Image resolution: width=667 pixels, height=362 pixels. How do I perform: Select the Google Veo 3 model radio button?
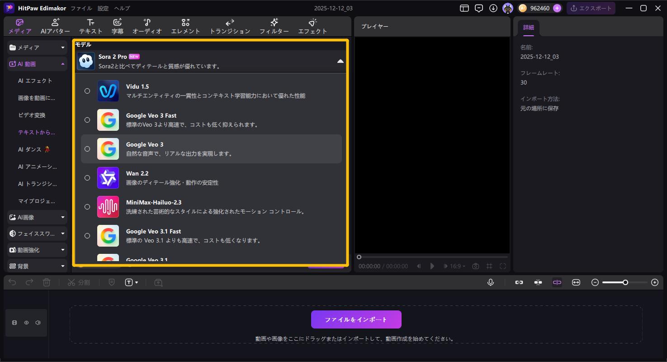tap(87, 149)
